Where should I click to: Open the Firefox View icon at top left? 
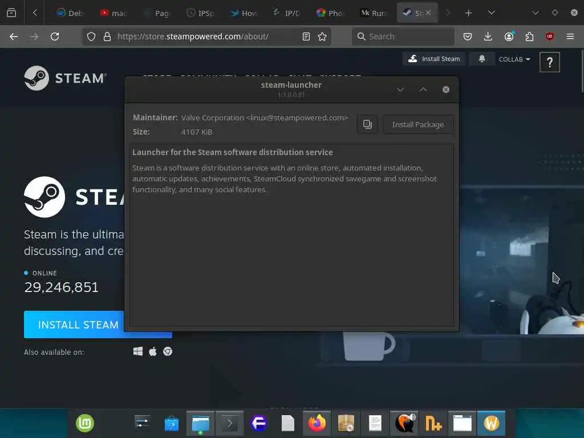[11, 13]
